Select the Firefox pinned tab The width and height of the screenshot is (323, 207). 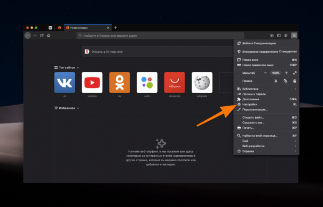59,27
